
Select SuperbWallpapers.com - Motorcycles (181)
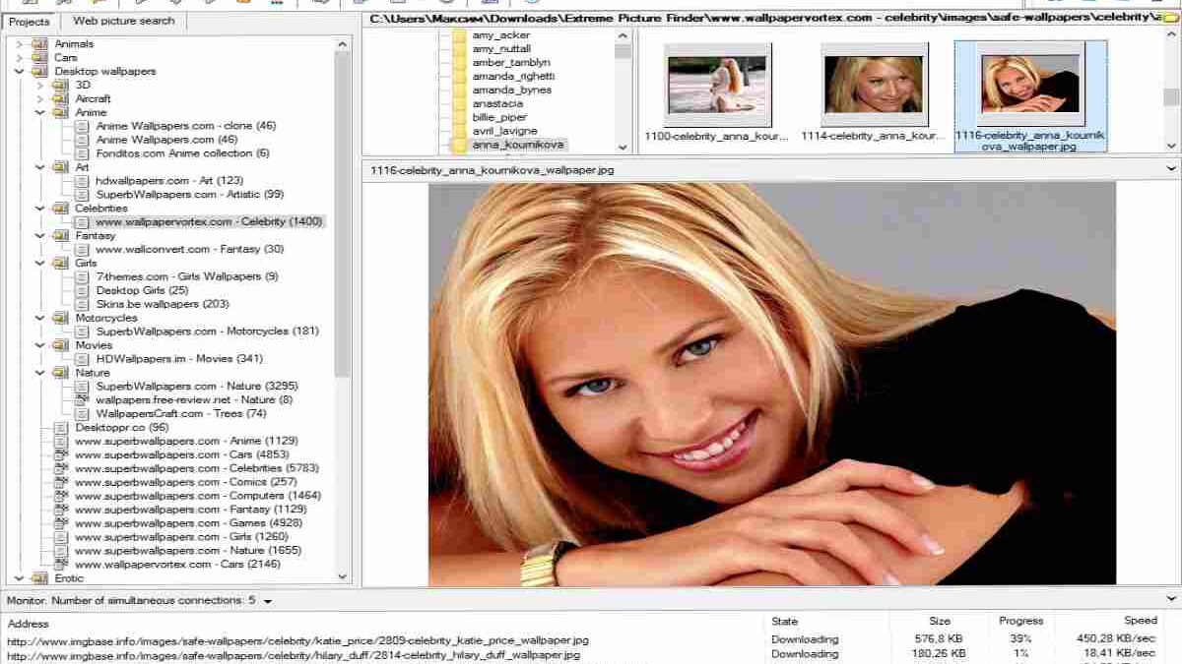(x=207, y=332)
